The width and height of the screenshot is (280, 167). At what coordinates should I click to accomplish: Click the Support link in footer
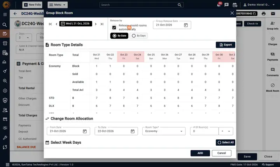point(268,165)
